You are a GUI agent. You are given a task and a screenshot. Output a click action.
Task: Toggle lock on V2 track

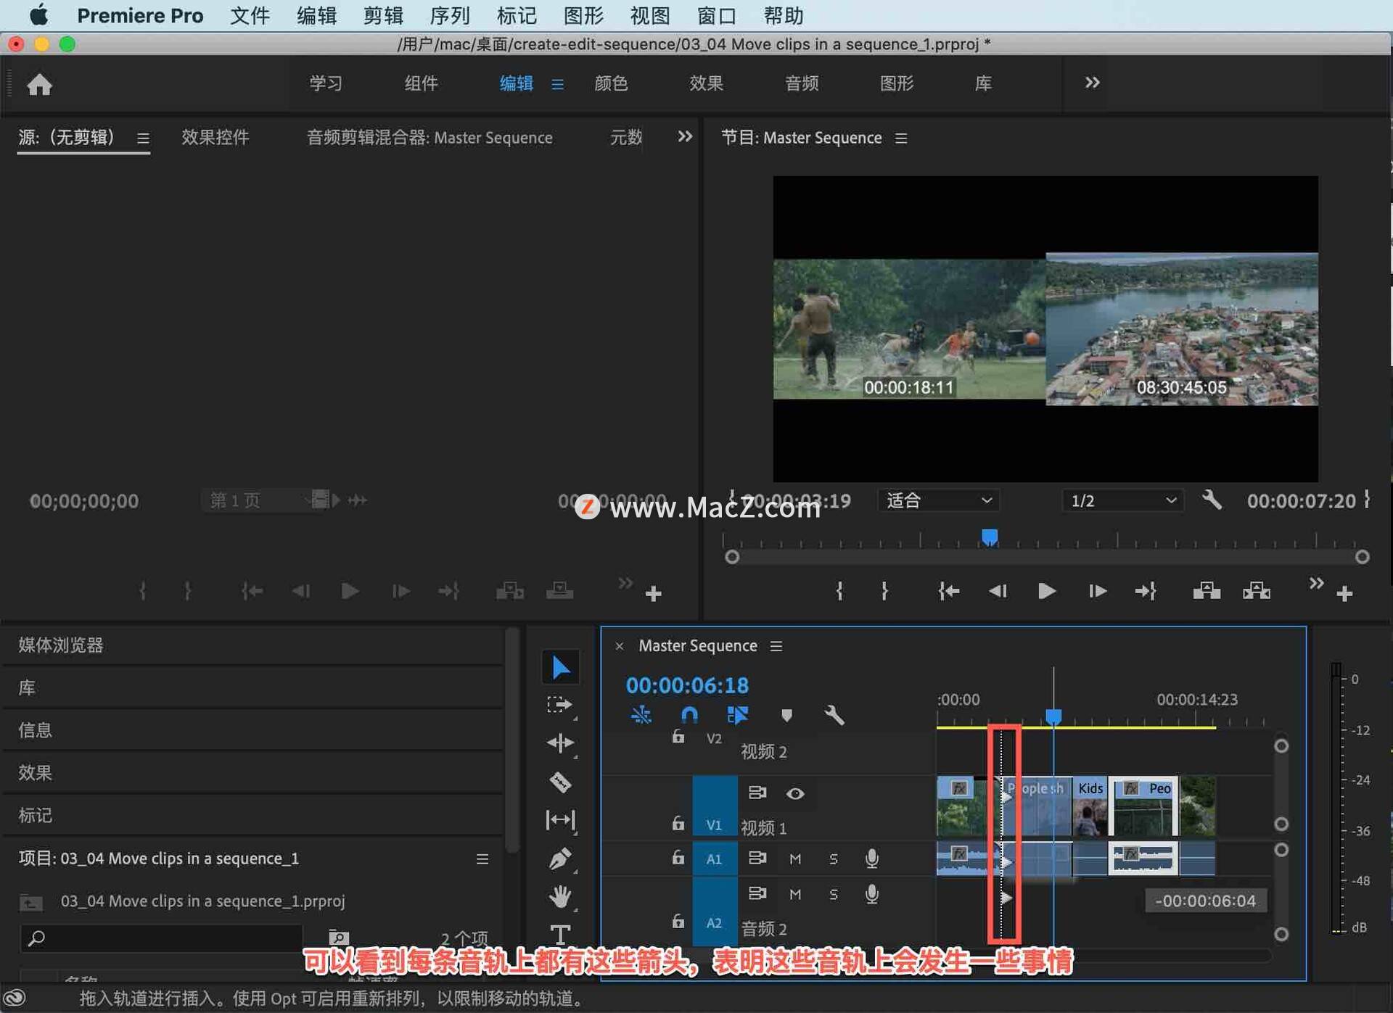[678, 737]
